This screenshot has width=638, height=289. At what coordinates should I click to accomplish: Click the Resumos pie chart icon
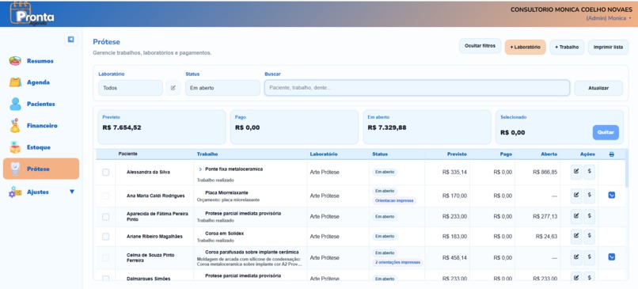15,61
